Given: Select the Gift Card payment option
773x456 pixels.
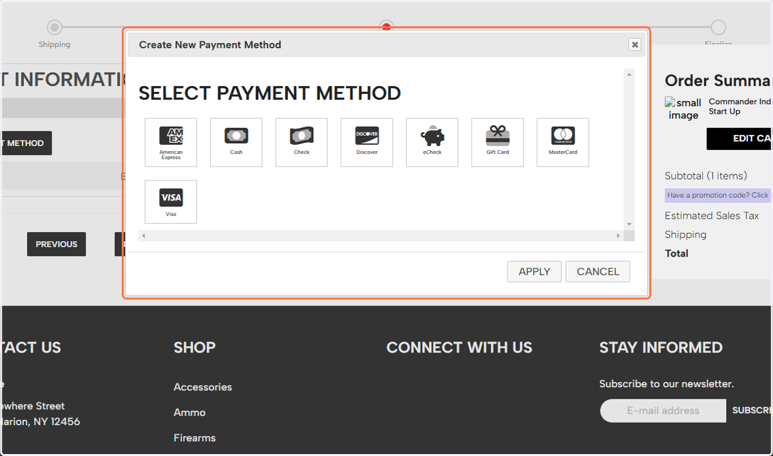Looking at the screenshot, I should click(x=498, y=142).
